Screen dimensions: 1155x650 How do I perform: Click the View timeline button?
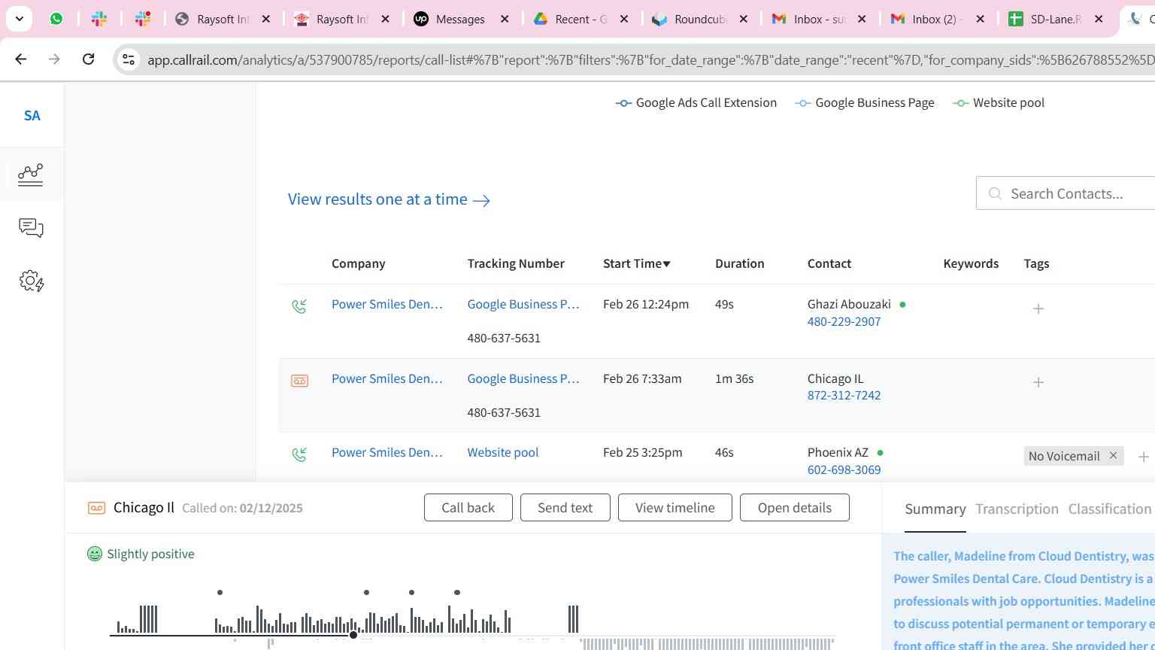(675, 508)
